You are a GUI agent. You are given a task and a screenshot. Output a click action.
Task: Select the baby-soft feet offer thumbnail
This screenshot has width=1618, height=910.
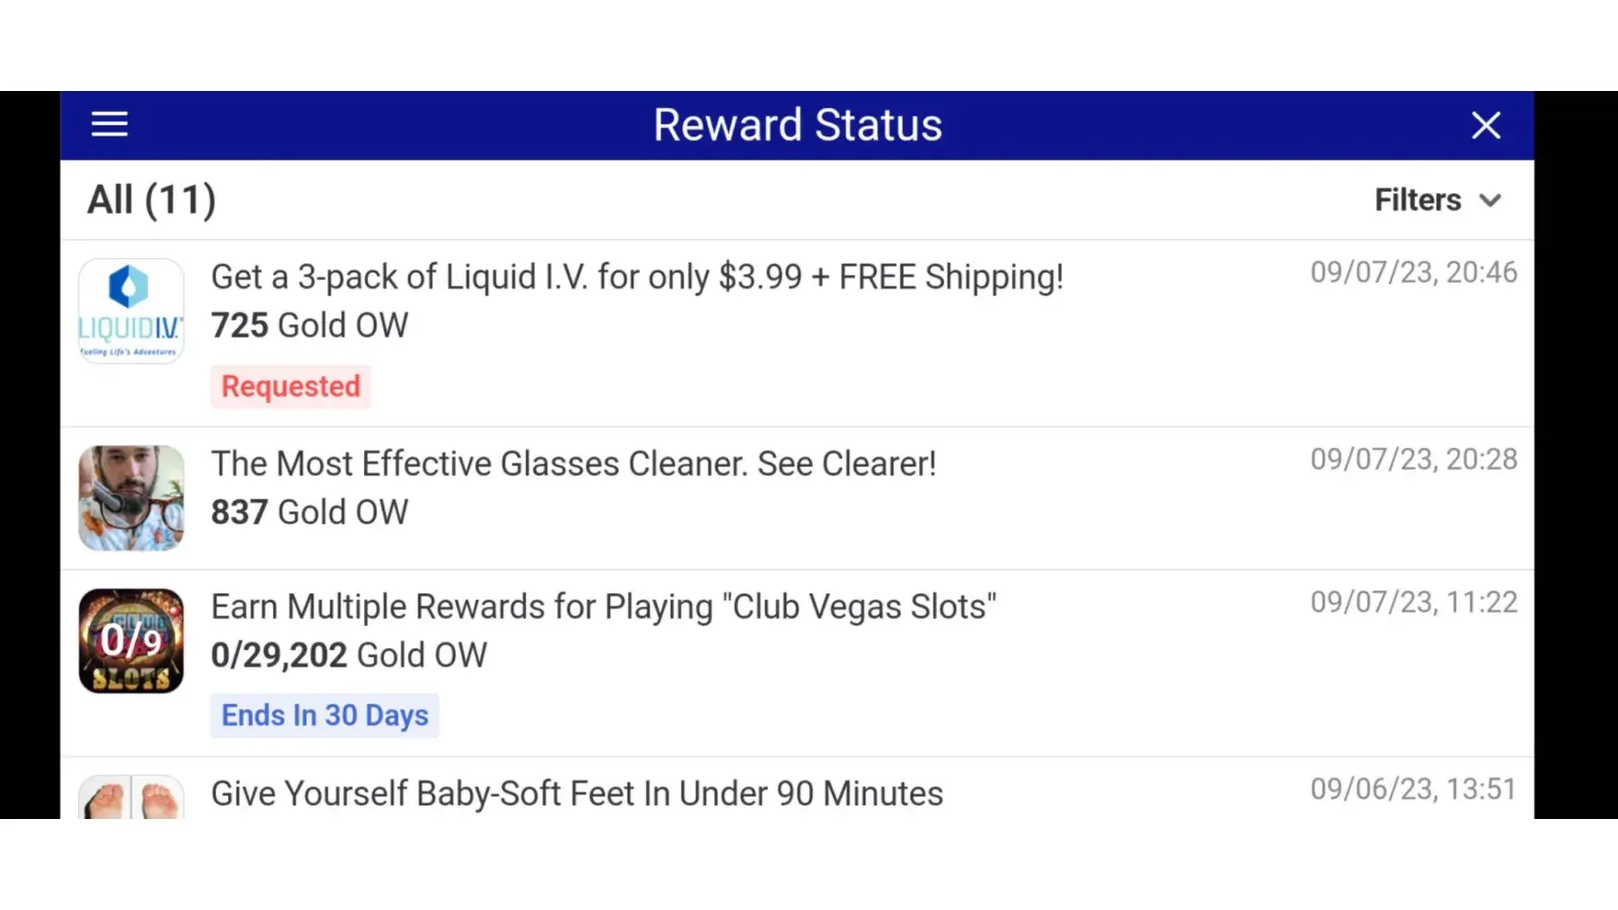click(x=131, y=798)
